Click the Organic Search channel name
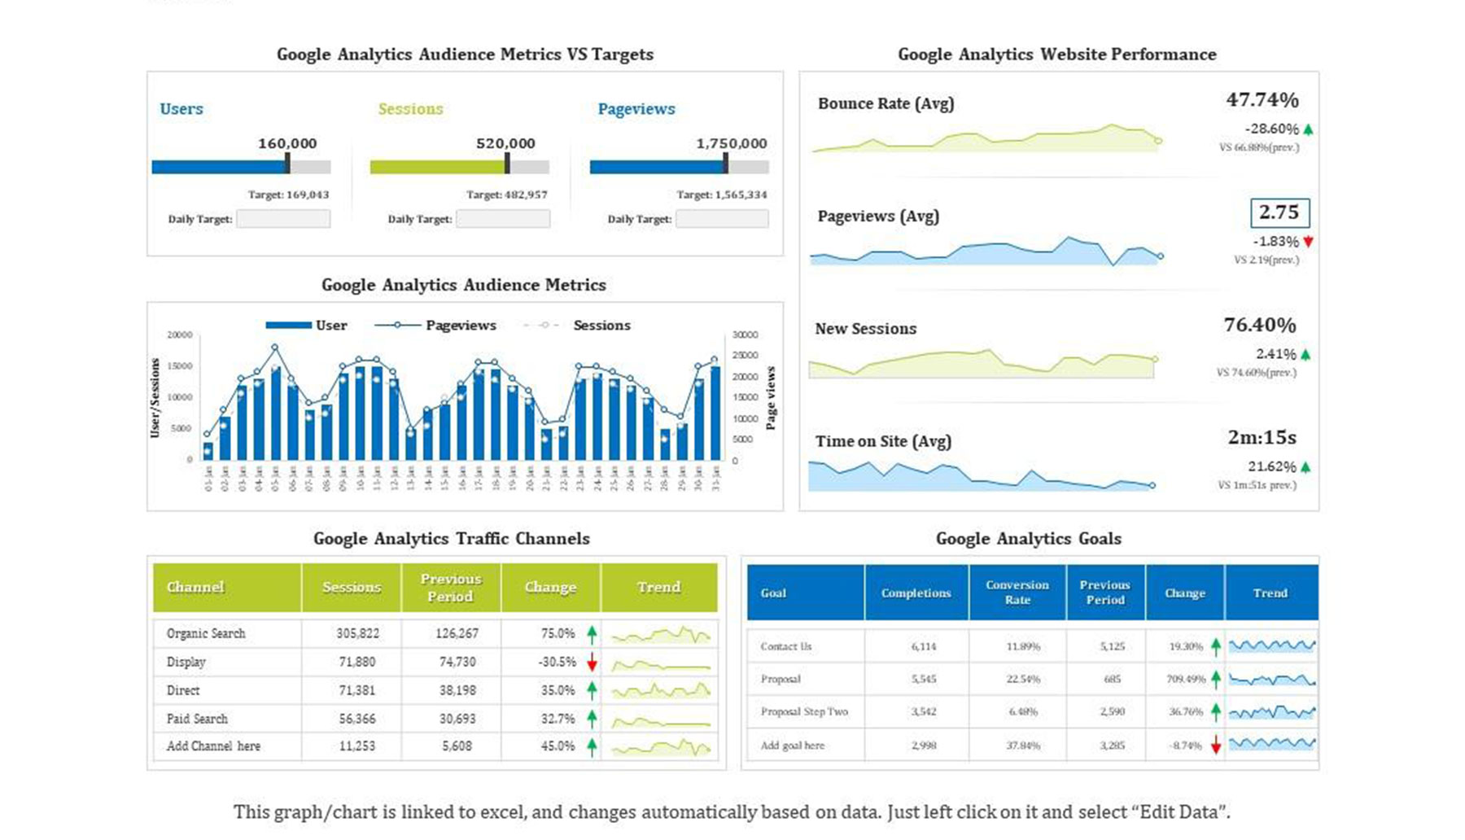Viewport: 1465px width, 840px height. [x=206, y=633]
